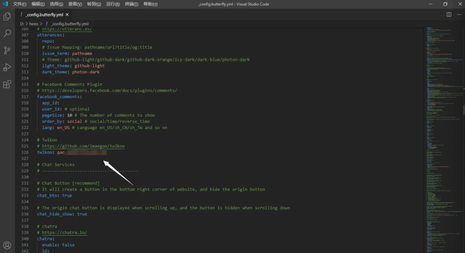Image resolution: width=465 pixels, height=253 pixels.
Task: Open the Run and Debug view icon
Action: [x=7, y=67]
